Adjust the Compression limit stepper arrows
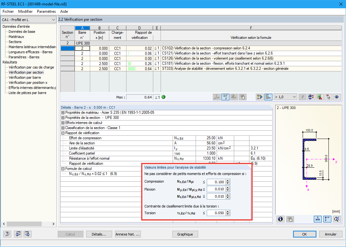 tap(228, 182)
